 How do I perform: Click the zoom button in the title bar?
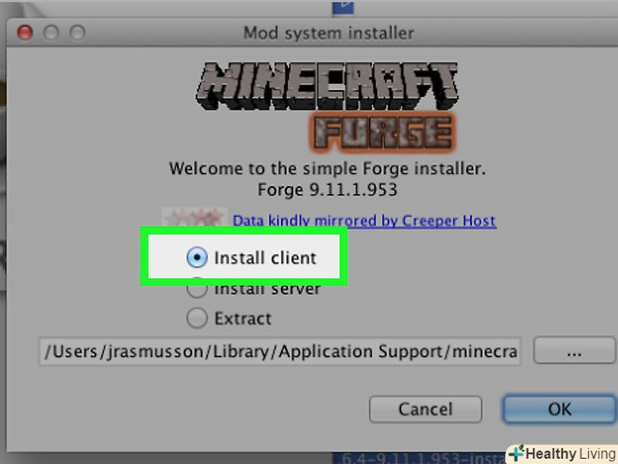pyautogui.click(x=77, y=32)
